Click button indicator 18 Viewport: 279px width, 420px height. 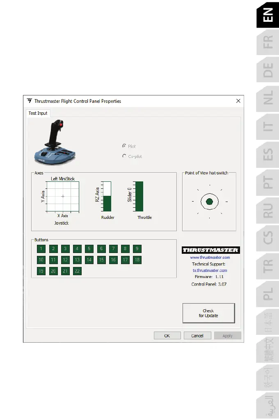click(137, 260)
